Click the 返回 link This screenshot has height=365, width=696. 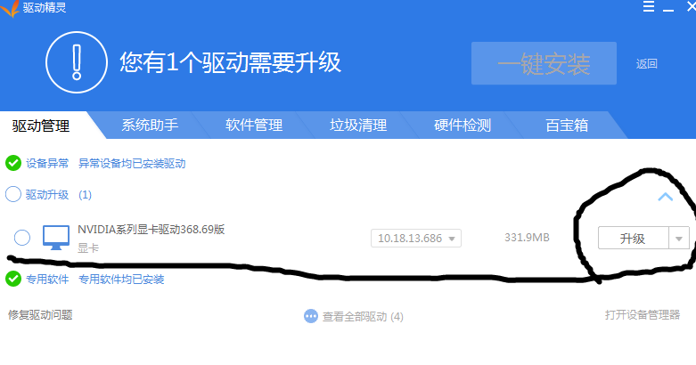point(646,64)
